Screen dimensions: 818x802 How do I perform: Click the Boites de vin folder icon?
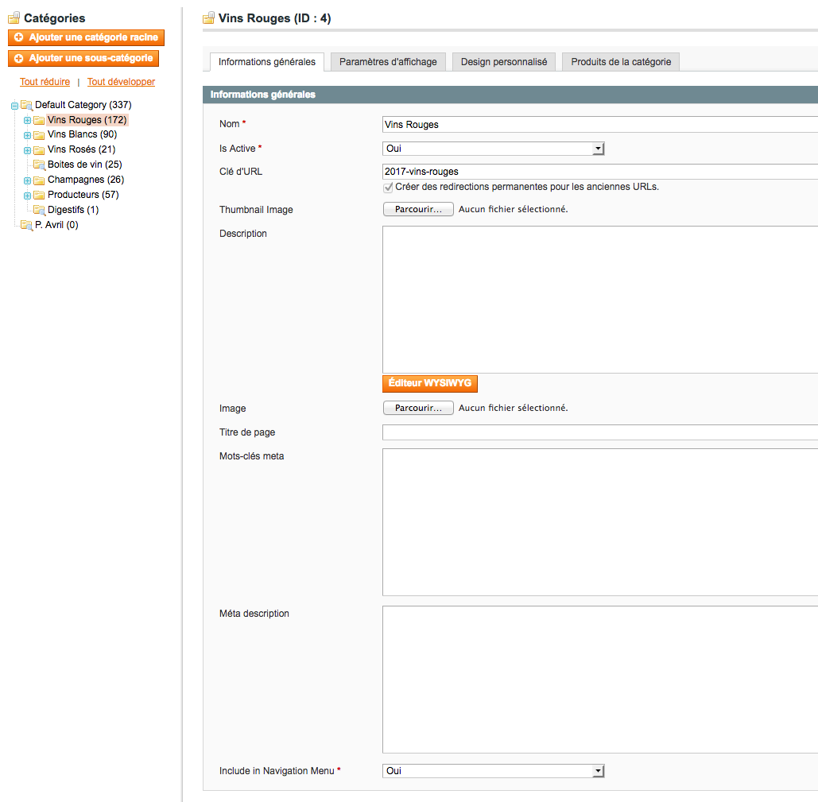pos(39,165)
